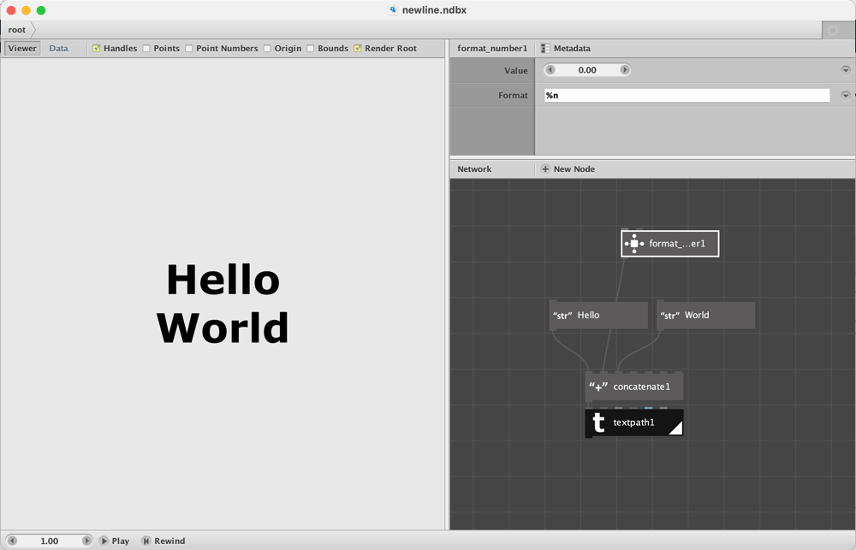
Task: Enable the Origin checkbox
Action: coord(267,49)
